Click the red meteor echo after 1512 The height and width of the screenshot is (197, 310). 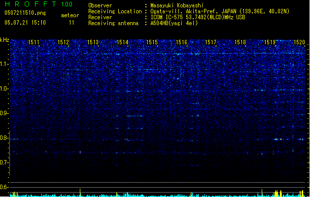click(80, 152)
